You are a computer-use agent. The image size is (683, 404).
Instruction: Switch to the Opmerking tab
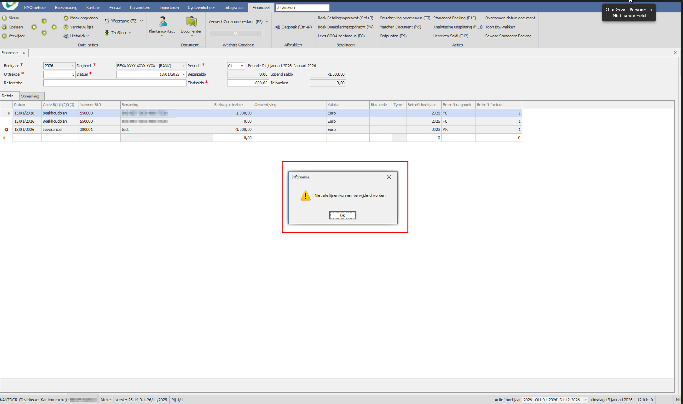(x=30, y=96)
